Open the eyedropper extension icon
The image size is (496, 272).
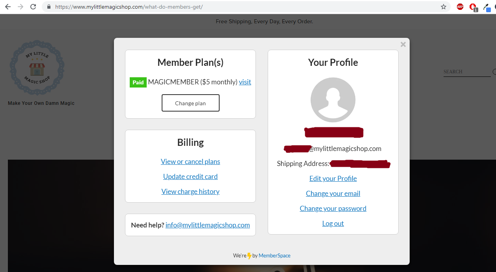[x=487, y=7]
